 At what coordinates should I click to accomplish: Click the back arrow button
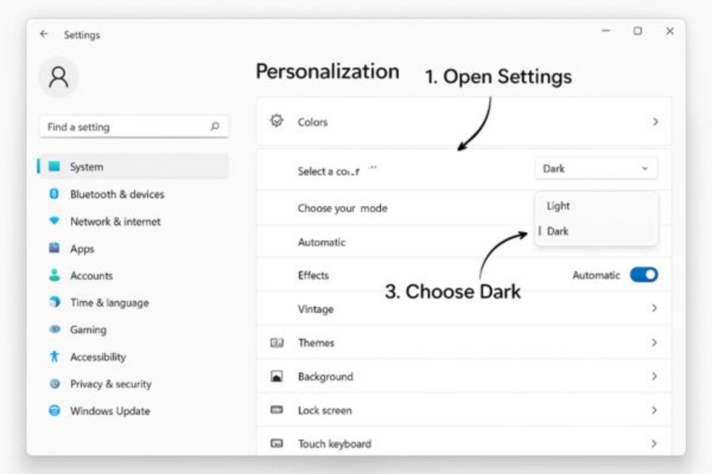tap(44, 34)
